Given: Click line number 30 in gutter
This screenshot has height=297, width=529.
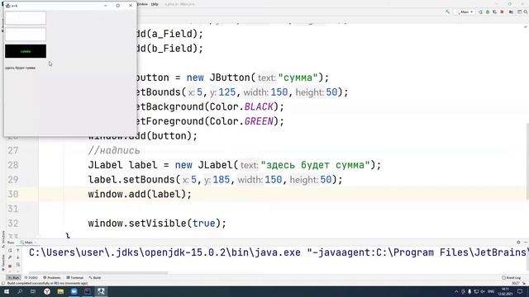Looking at the screenshot, I should pyautogui.click(x=13, y=195).
